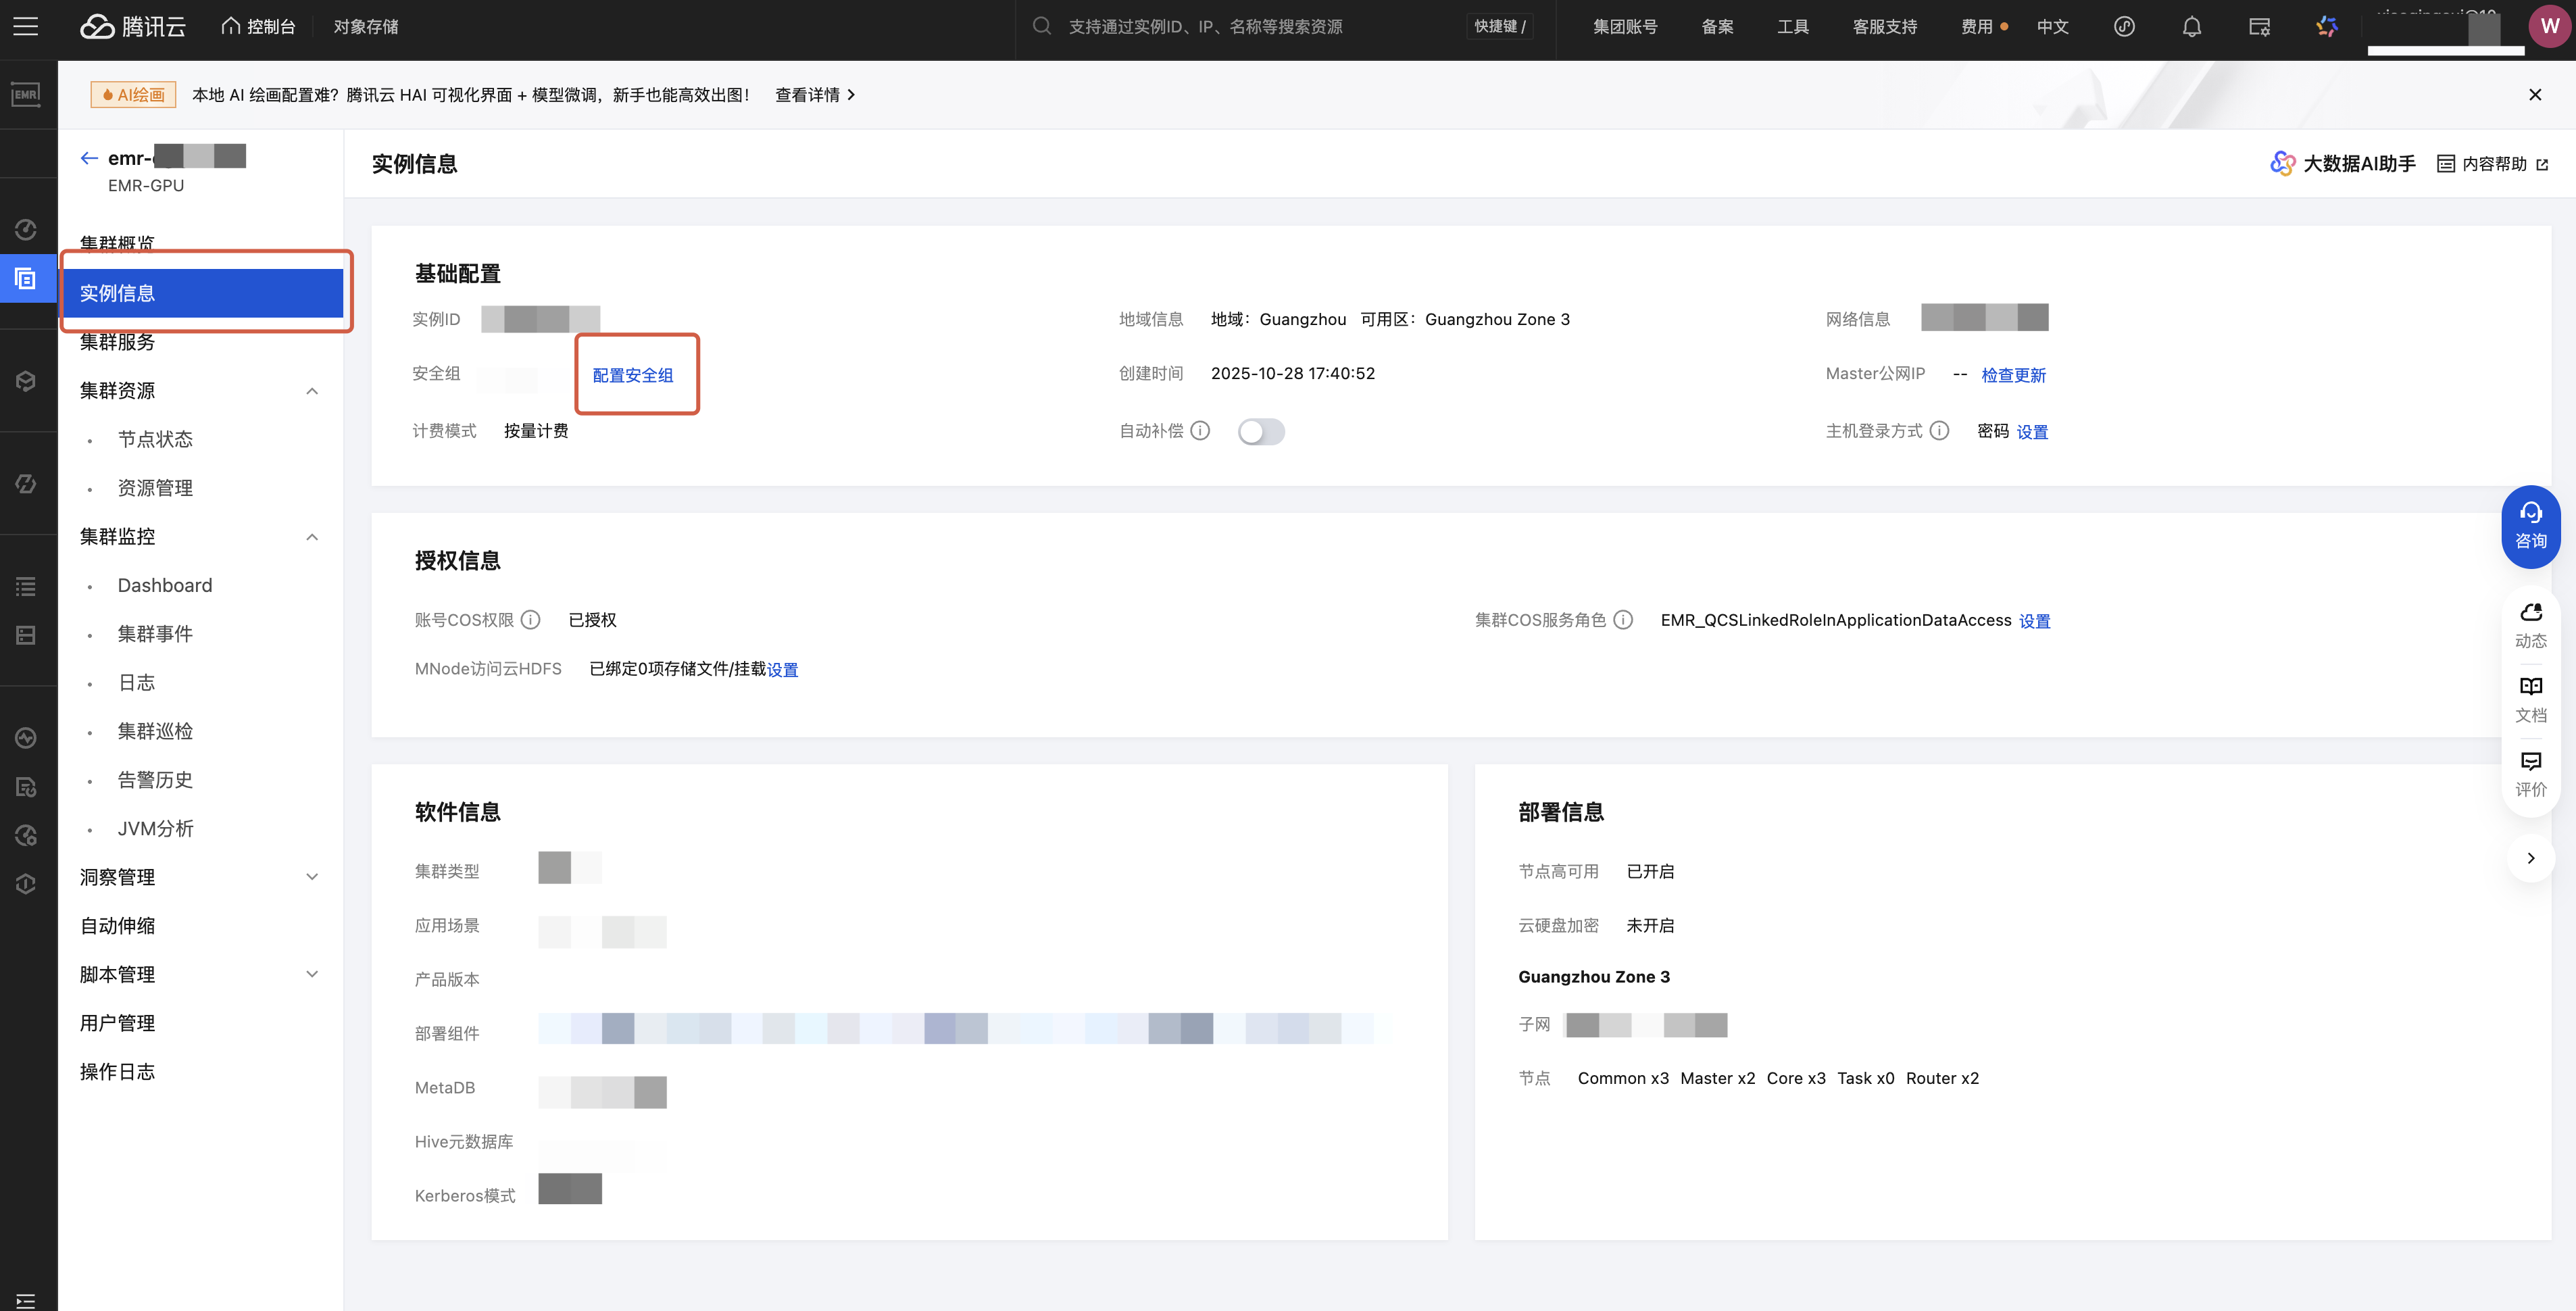Viewport: 2576px width, 1311px height.
Task: Click the notification bell icon
Action: [2191, 27]
